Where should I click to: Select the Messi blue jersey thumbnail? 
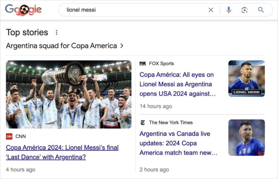point(247,137)
